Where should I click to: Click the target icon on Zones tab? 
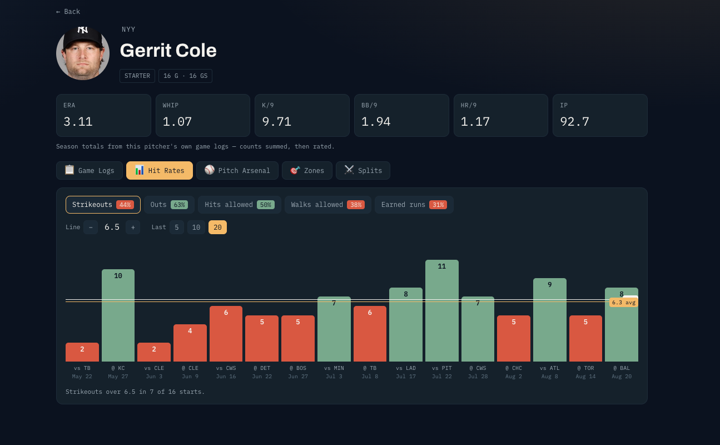[295, 170]
